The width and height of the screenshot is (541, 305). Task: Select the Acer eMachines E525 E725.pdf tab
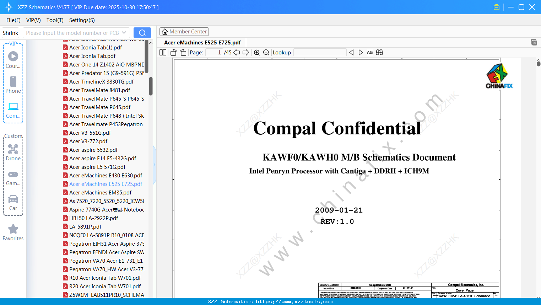tap(202, 43)
